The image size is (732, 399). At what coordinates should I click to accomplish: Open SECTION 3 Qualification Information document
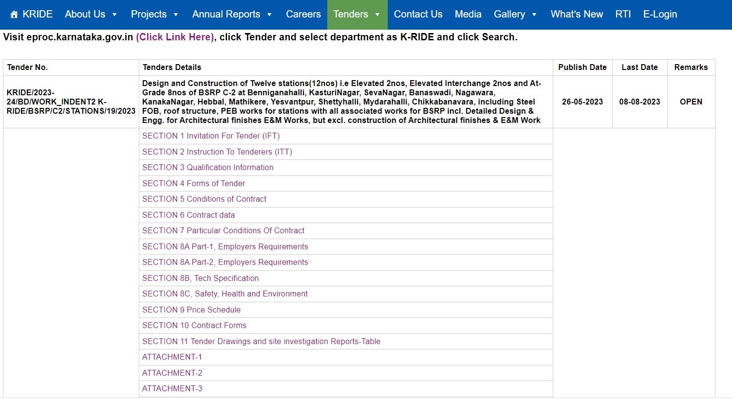pyautogui.click(x=207, y=168)
